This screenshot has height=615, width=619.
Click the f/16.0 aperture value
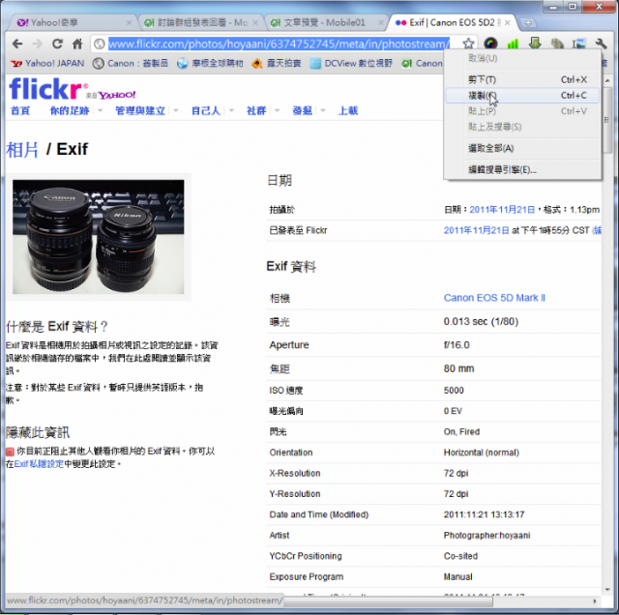tap(457, 345)
